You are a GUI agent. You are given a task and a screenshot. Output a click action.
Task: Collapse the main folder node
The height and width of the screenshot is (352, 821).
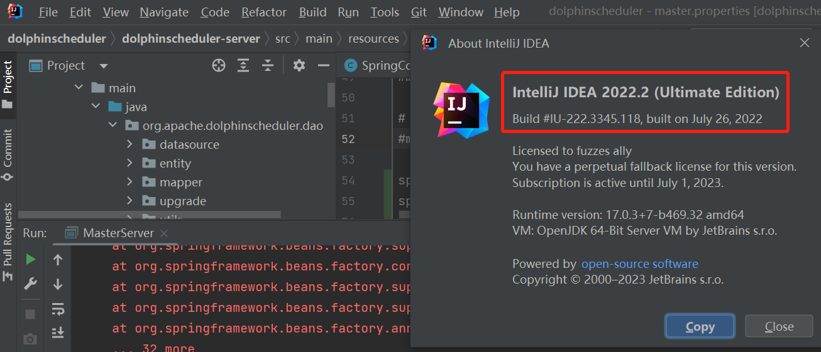click(x=79, y=88)
